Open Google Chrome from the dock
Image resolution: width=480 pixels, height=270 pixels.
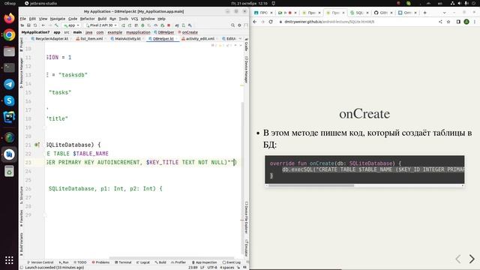(x=9, y=34)
